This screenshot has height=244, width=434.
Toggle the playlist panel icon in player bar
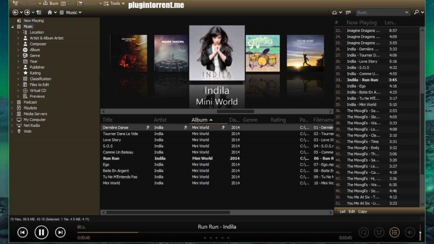[x=394, y=233]
